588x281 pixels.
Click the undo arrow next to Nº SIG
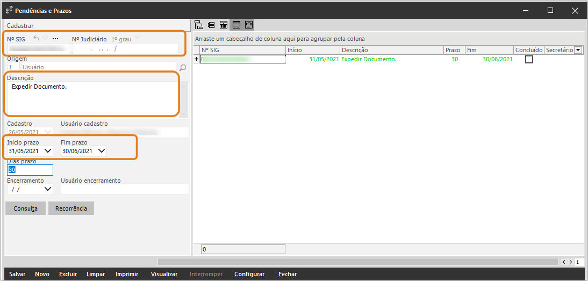[37, 38]
